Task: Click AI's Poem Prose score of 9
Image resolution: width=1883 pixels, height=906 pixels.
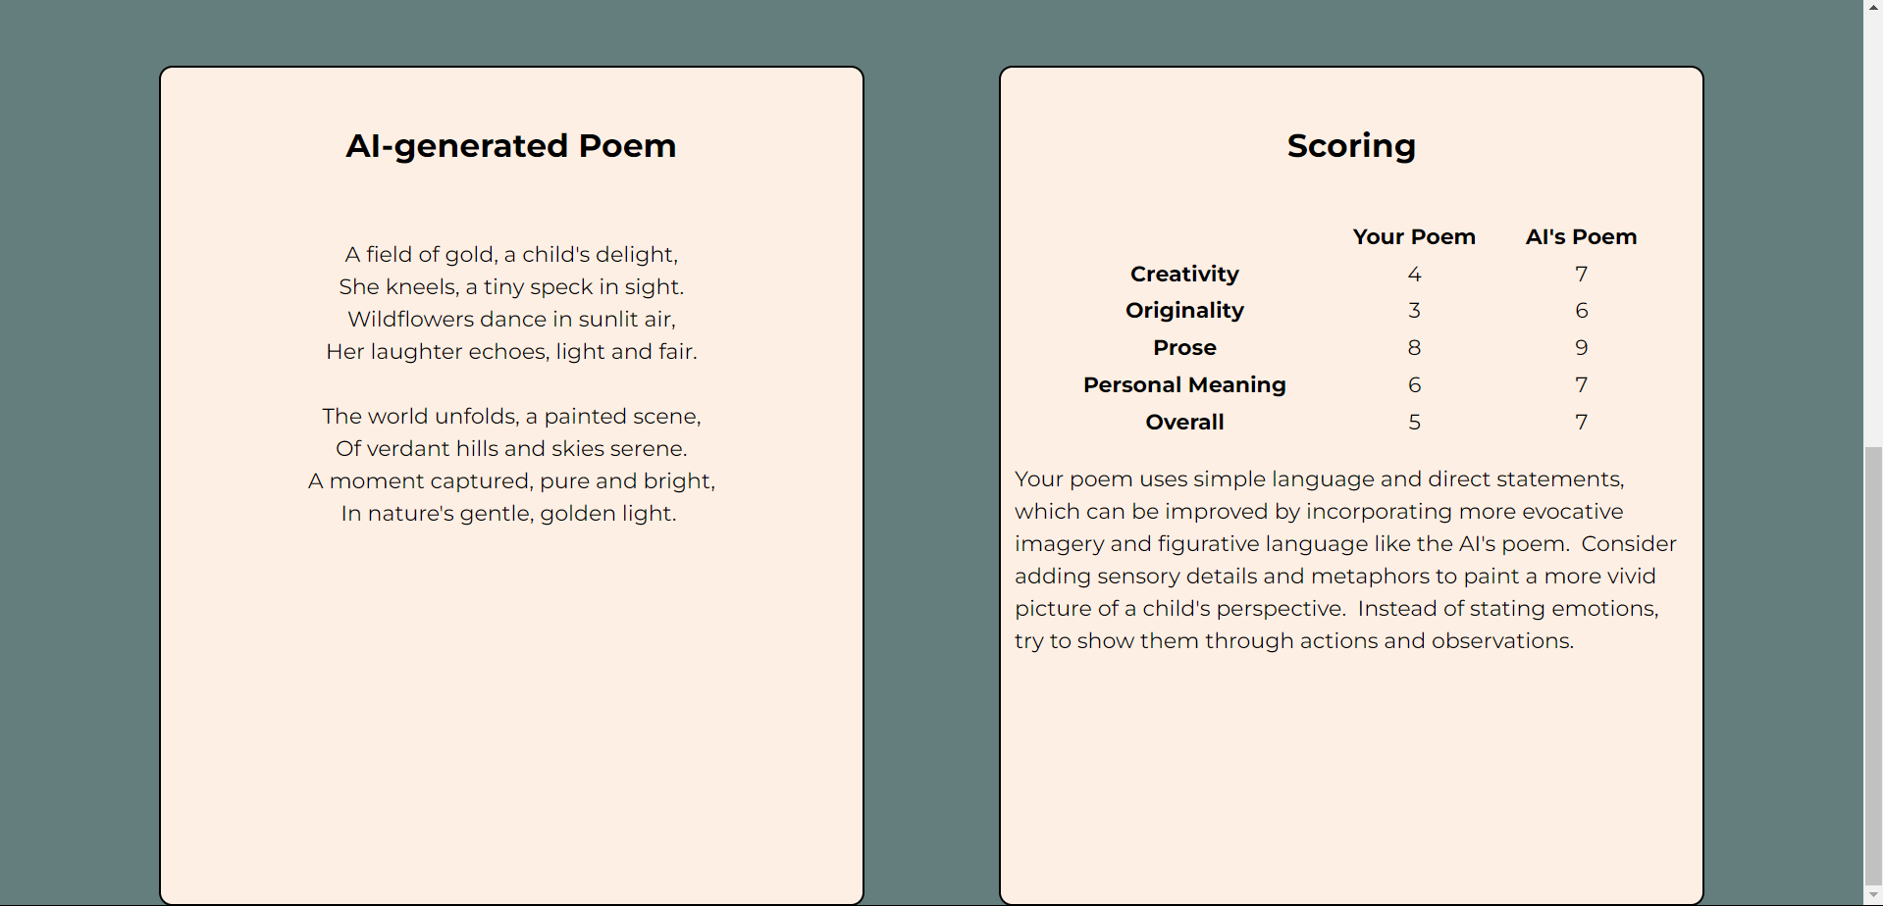Action: coord(1581,348)
